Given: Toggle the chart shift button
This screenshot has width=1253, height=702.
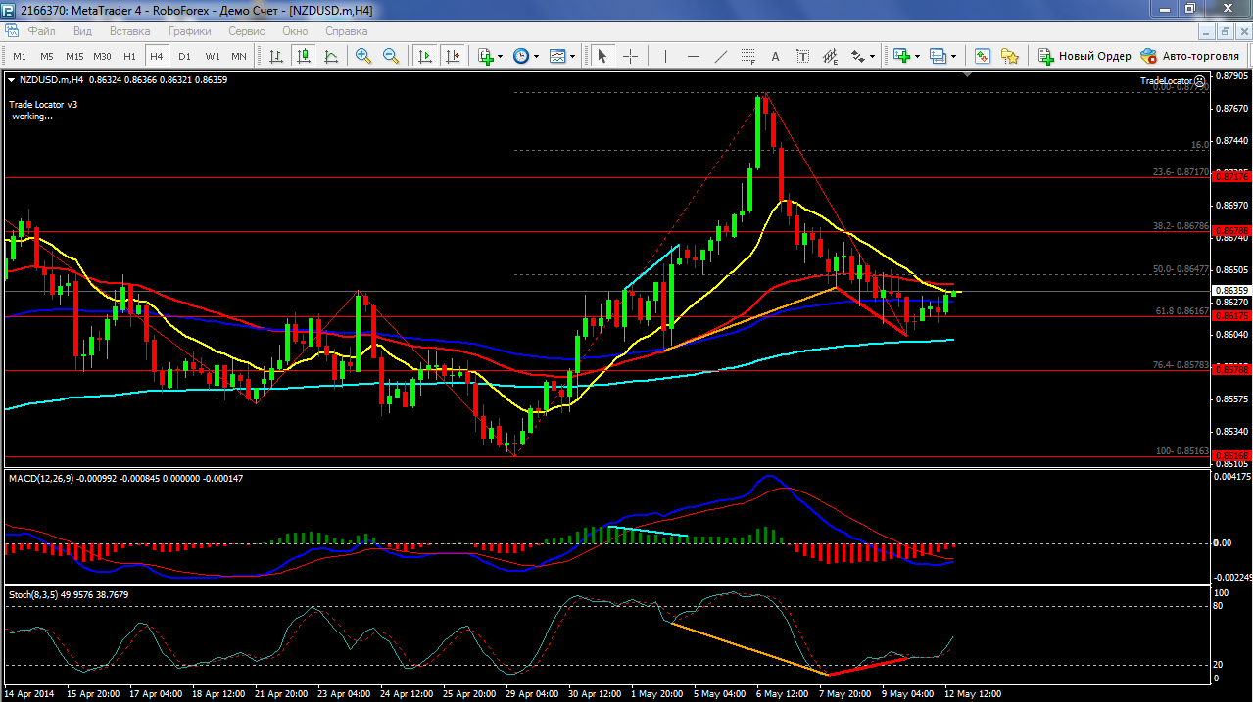Looking at the screenshot, I should tap(452, 56).
